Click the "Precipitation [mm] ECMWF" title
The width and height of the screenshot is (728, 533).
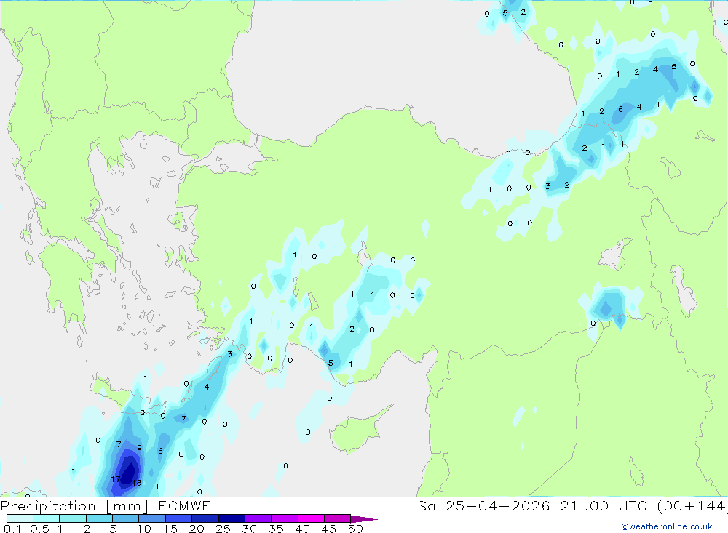coord(106,506)
